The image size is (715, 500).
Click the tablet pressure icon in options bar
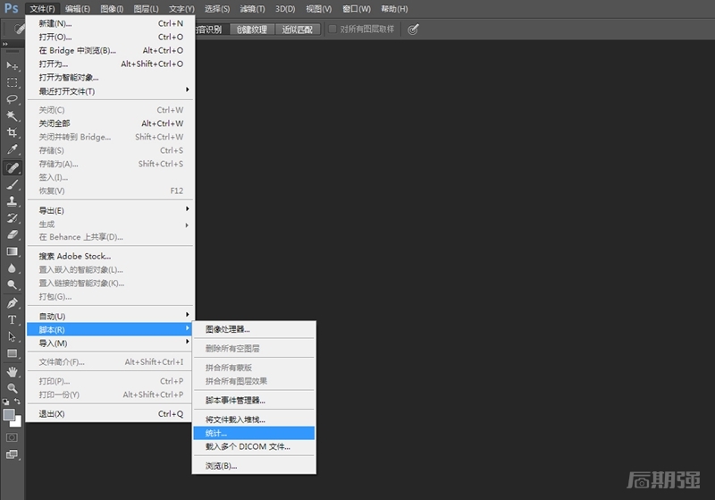(x=413, y=30)
